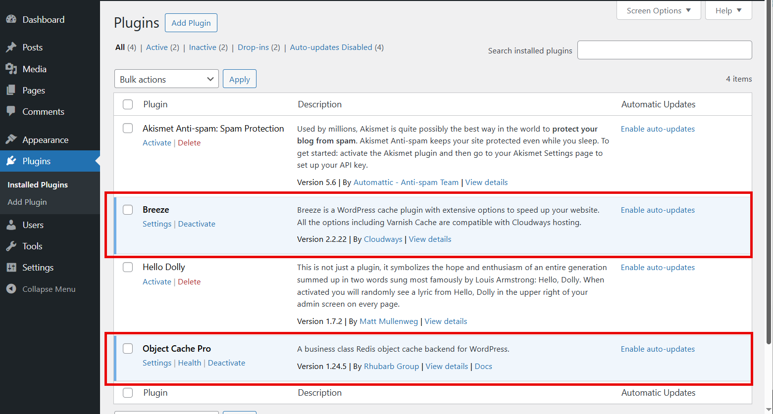Delete the Akismet Anti-spam plugin
Viewport: 773px width, 414px height.
point(189,143)
